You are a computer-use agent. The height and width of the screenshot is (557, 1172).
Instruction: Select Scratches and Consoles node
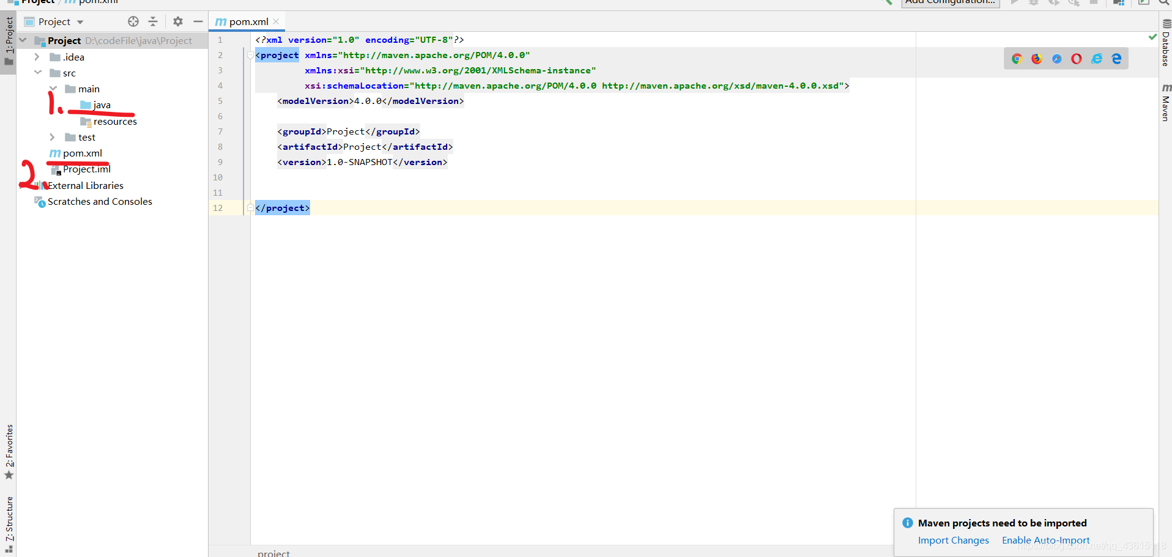click(94, 201)
